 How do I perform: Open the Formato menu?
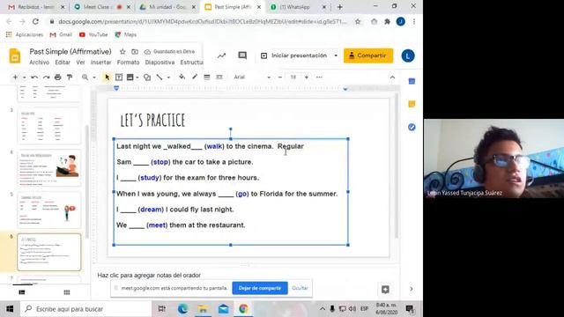point(128,63)
